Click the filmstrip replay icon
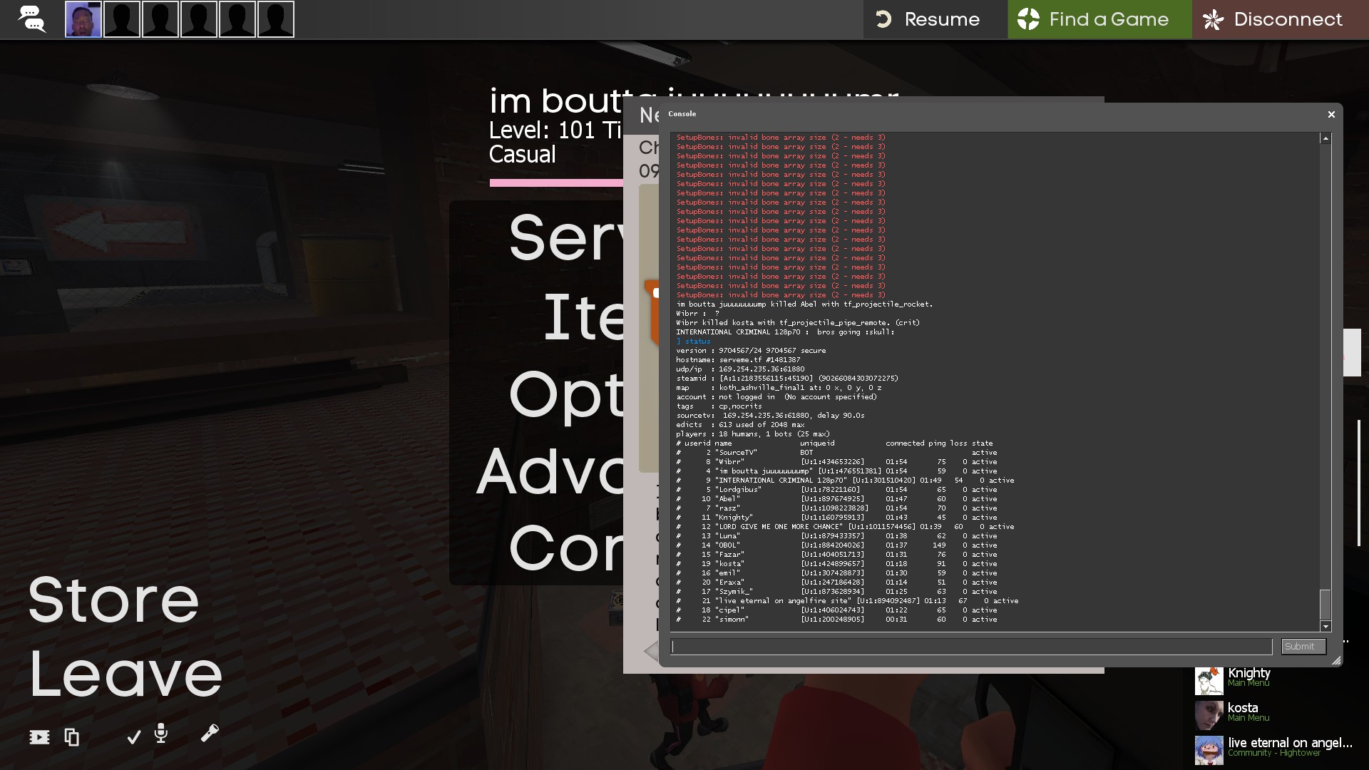This screenshot has width=1369, height=770. 39,737
